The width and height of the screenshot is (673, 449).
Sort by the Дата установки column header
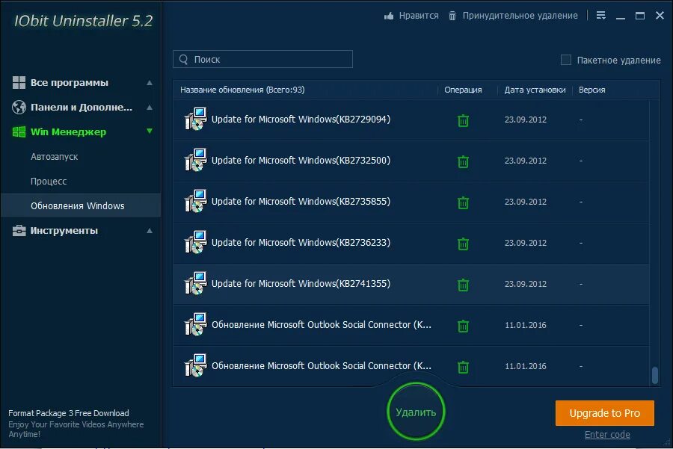click(535, 90)
